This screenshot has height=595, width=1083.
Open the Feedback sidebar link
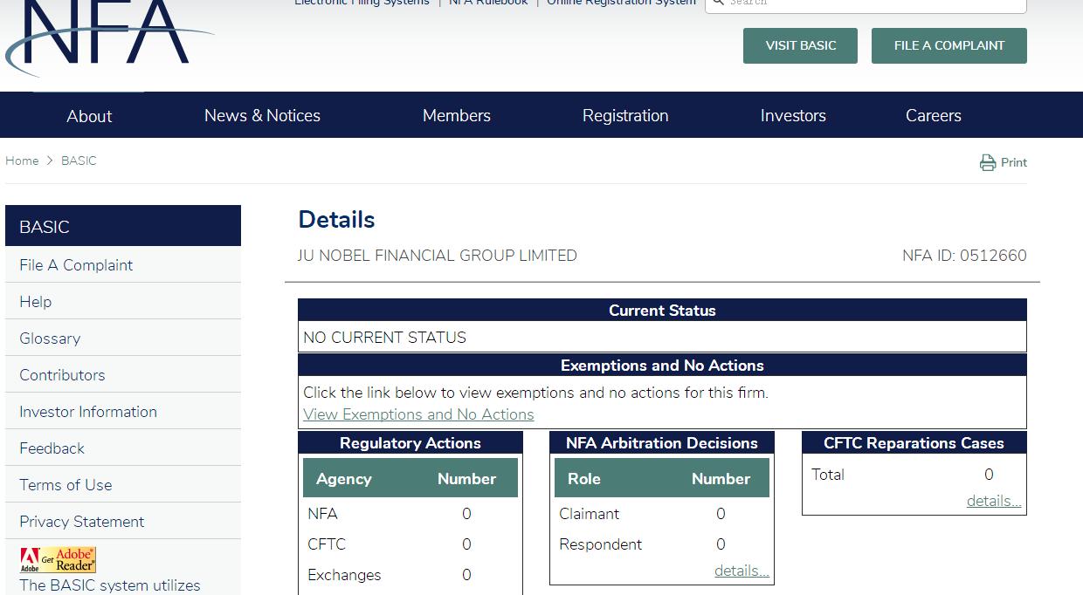click(123, 448)
